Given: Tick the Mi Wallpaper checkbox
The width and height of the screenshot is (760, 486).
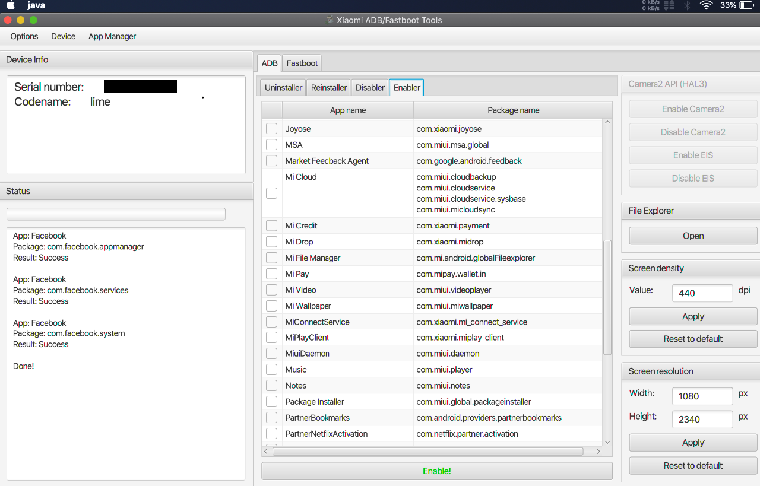Looking at the screenshot, I should (x=271, y=306).
